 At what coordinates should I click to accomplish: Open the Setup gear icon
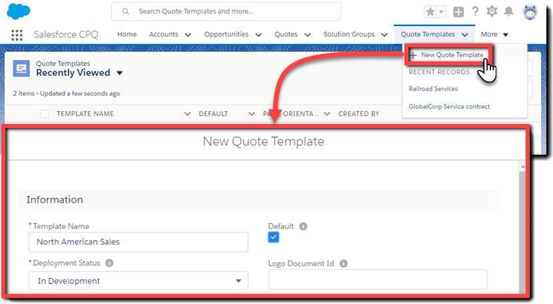[492, 11]
